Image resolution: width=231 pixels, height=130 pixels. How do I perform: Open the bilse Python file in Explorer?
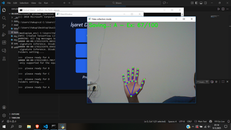click(x=15, y=29)
